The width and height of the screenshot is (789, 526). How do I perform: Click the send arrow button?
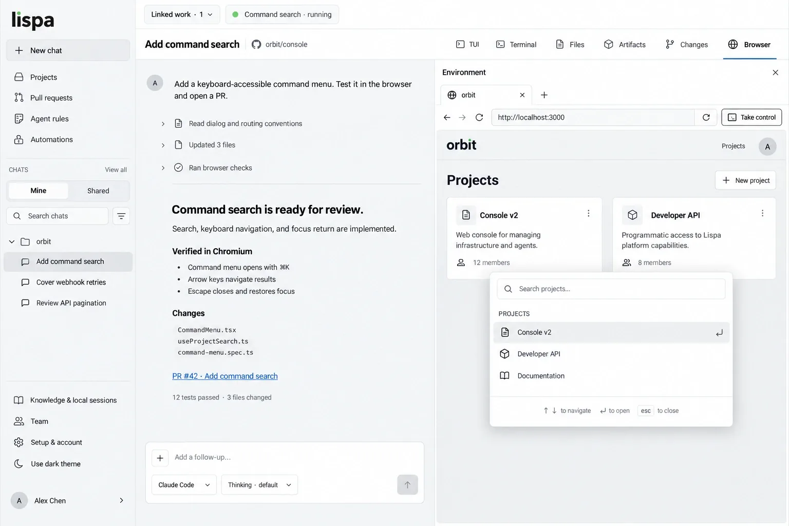[x=407, y=485]
